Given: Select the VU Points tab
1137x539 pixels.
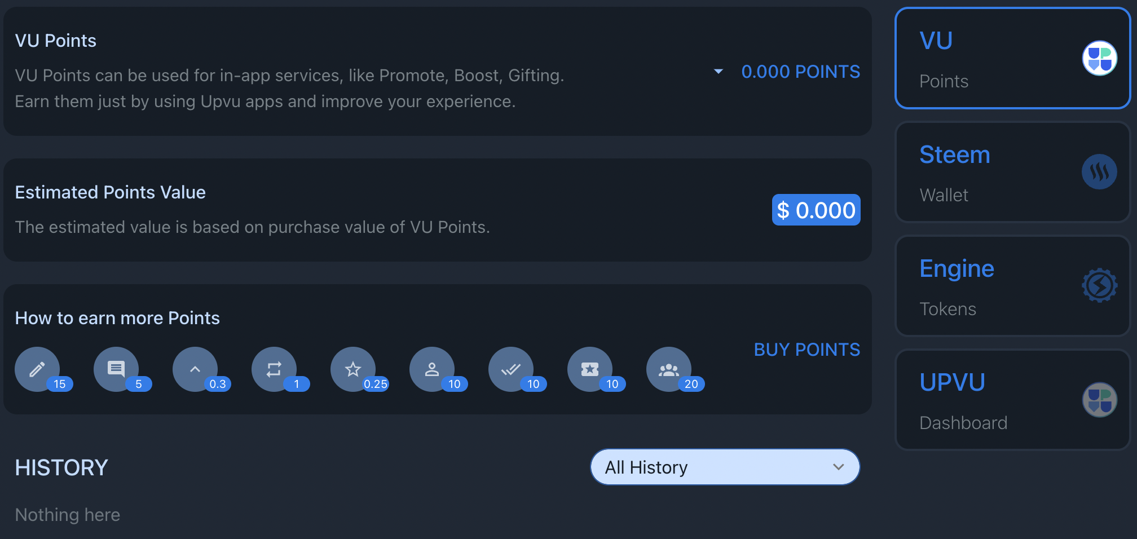Looking at the screenshot, I should coord(1012,59).
